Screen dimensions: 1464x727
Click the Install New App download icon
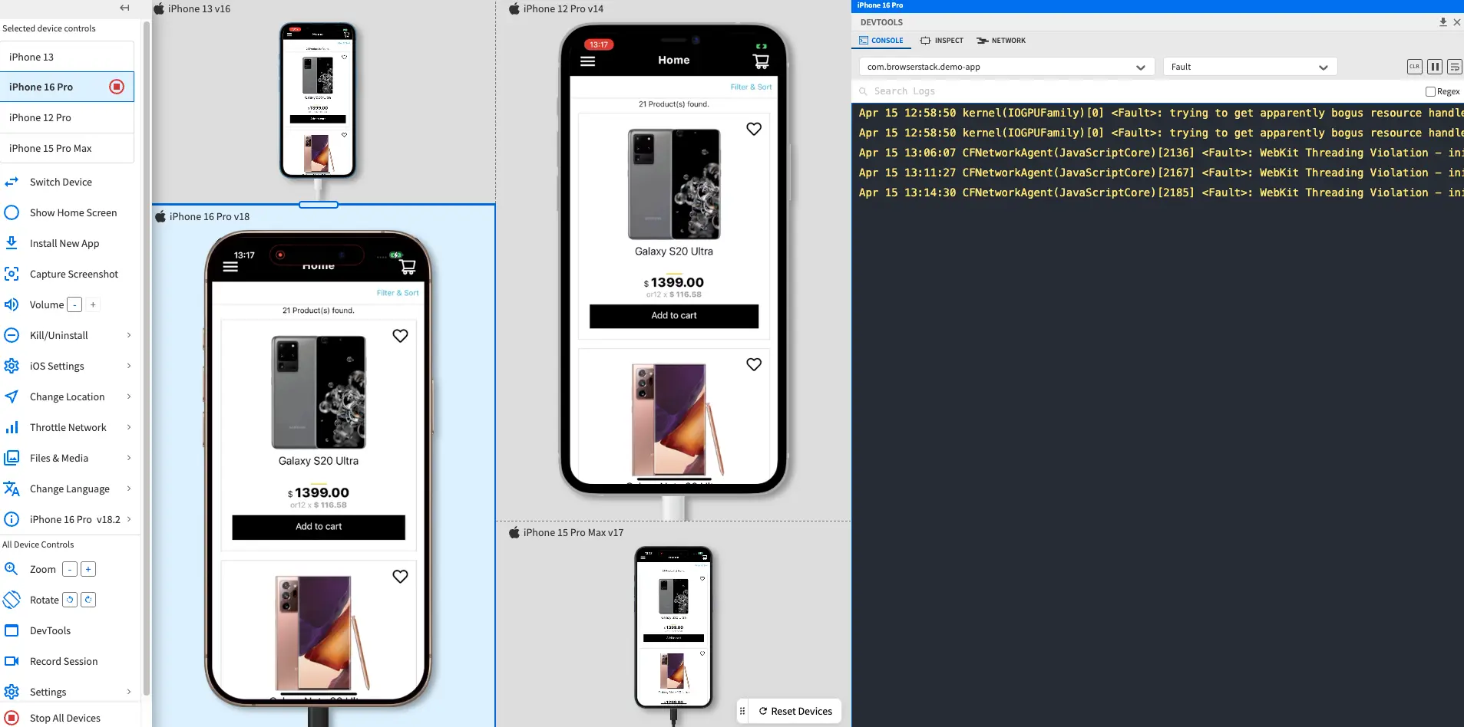click(12, 243)
